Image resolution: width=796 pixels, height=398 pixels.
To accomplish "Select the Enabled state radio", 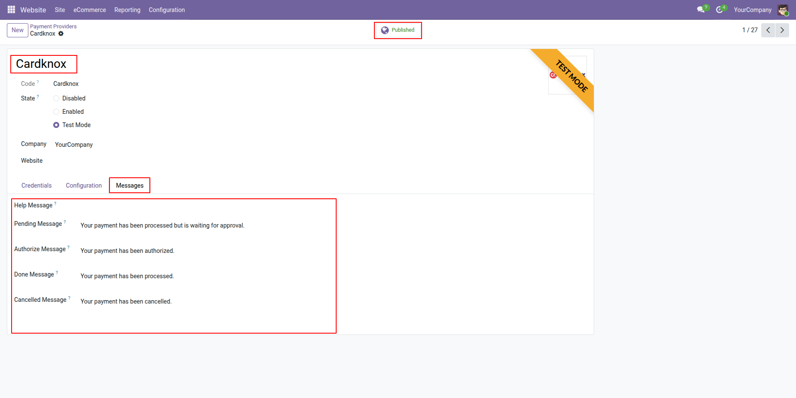I will [56, 112].
